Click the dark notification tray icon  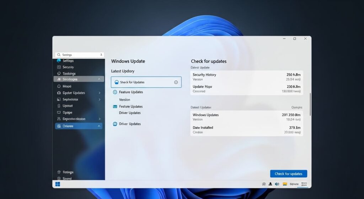click(270, 184)
